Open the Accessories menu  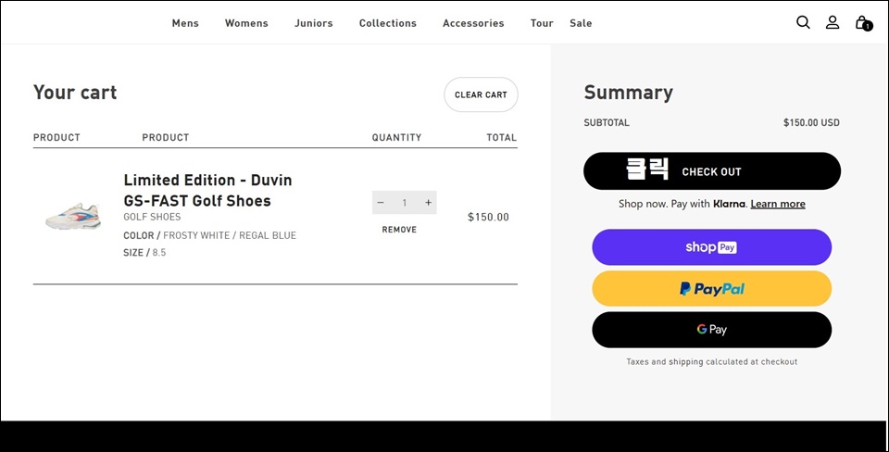tap(473, 23)
